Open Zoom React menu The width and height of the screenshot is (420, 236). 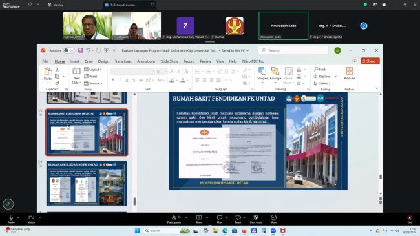point(238,219)
